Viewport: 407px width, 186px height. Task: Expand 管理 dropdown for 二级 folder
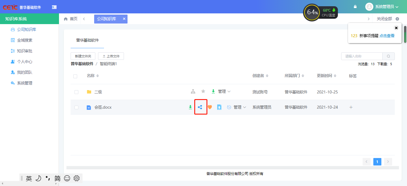224,91
